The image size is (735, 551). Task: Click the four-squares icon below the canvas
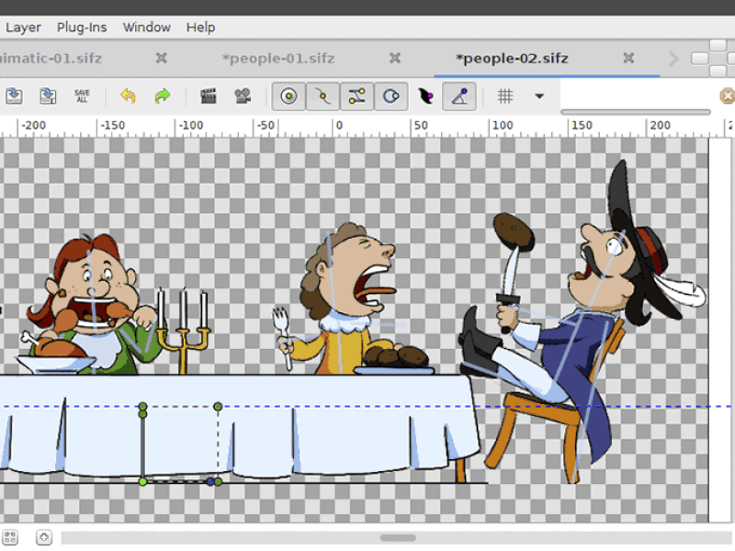tap(10, 537)
